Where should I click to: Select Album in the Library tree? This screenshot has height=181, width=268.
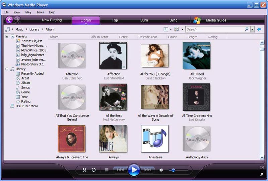click(x=25, y=83)
